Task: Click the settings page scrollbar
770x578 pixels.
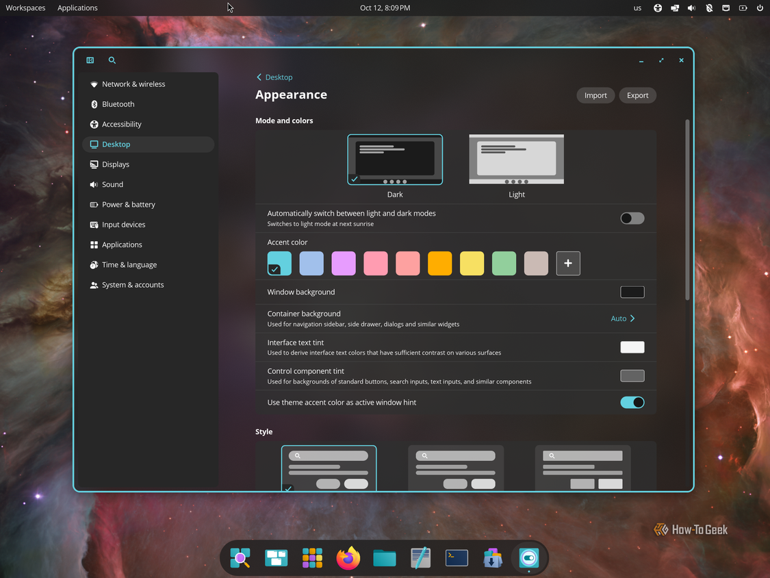Action: (687, 210)
